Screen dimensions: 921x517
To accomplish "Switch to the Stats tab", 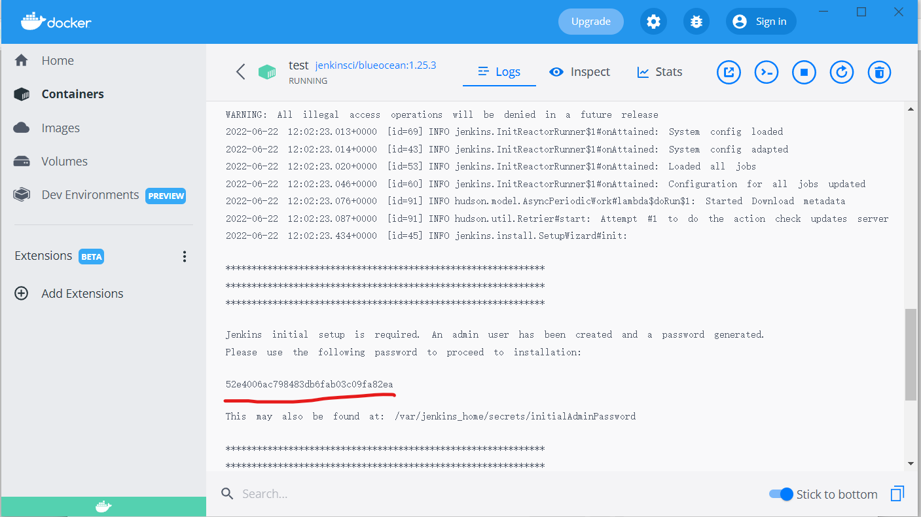I will [x=660, y=72].
